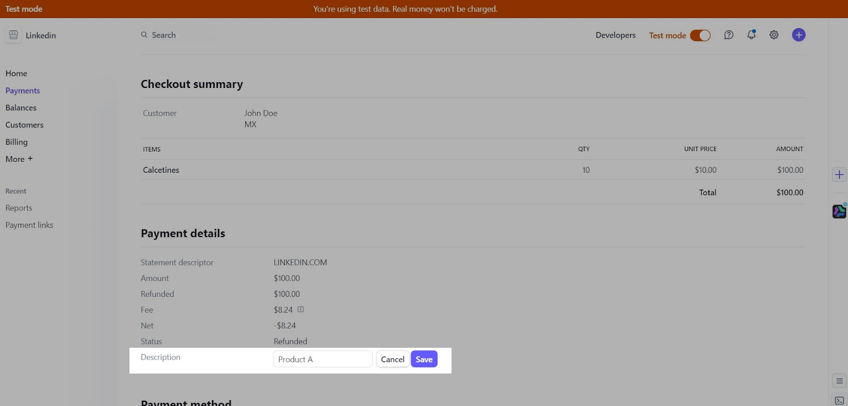Click the $10.00 unit price cell
Image resolution: width=848 pixels, height=406 pixels.
point(705,170)
